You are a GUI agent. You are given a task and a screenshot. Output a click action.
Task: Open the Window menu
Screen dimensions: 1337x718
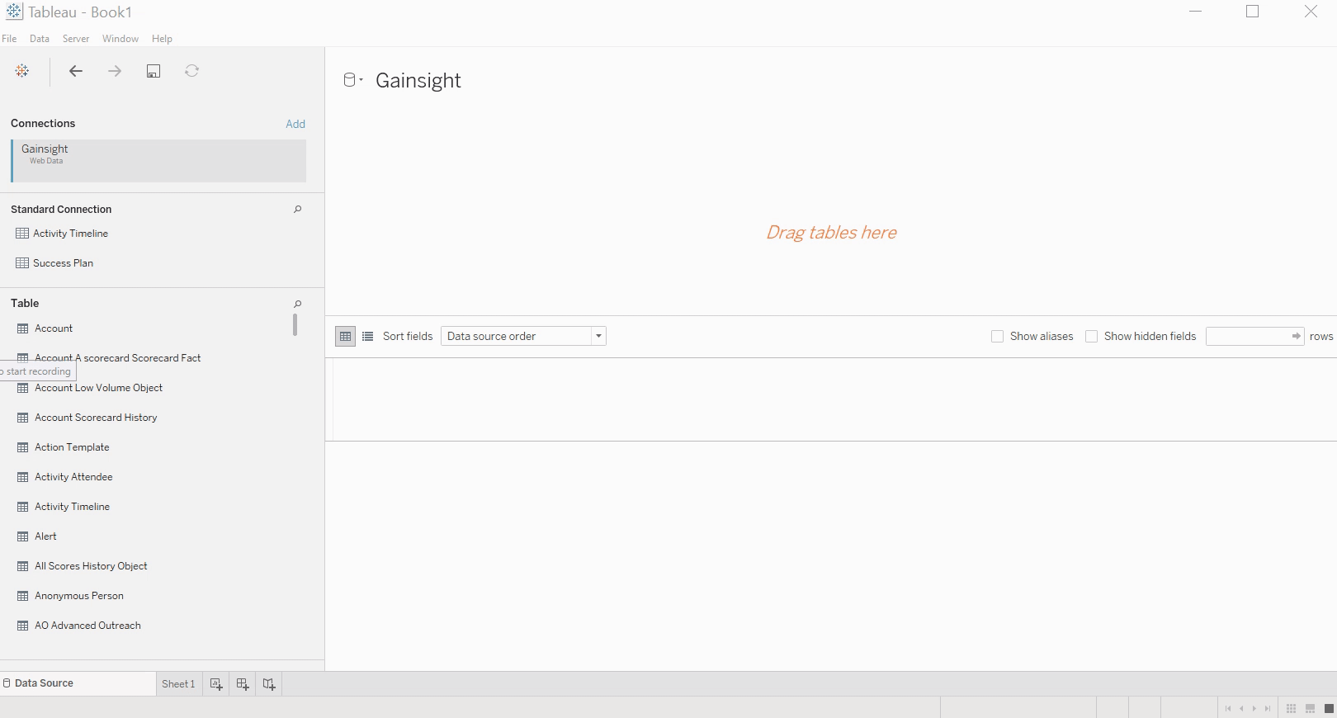pyautogui.click(x=120, y=39)
